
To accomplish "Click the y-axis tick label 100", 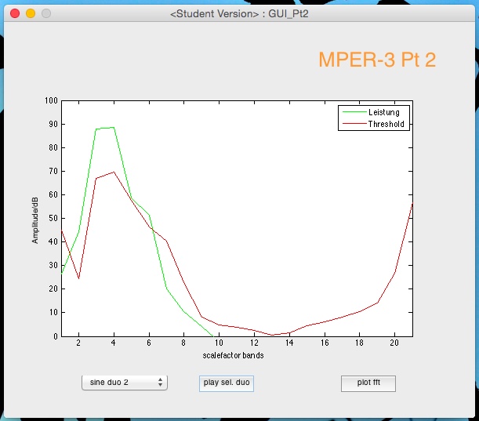I will coord(51,100).
